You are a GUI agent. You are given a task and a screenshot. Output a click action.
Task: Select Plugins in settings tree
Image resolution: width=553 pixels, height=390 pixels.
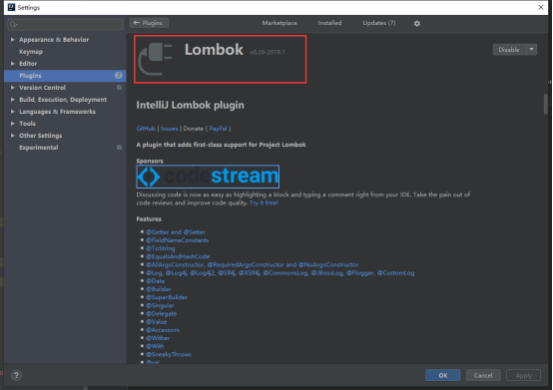(65, 76)
